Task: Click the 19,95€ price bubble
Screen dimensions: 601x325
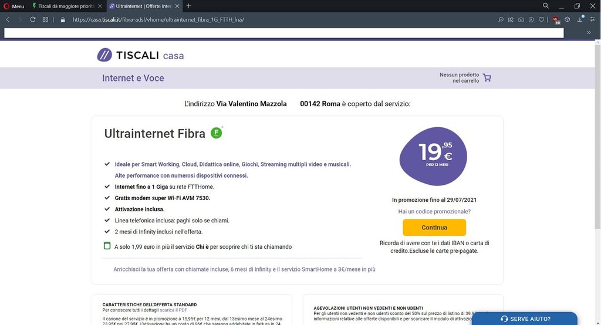Action: (x=434, y=156)
